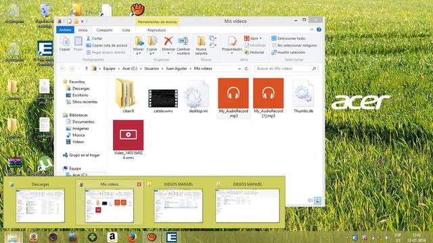Screen dimensions: 433x243
Task: Select the catala.wmv video file
Action: [163, 101]
